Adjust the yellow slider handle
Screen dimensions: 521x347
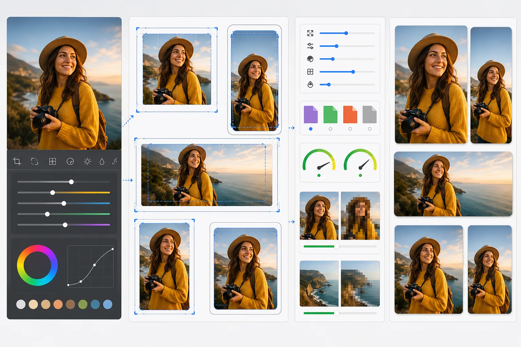pos(53,192)
